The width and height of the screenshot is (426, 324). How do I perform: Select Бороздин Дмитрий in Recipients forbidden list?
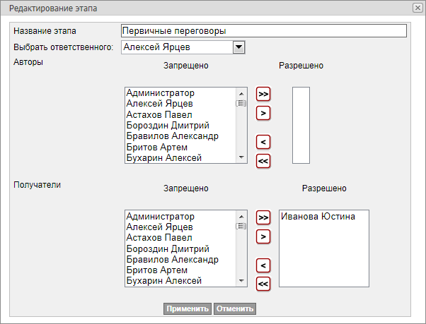(167, 249)
